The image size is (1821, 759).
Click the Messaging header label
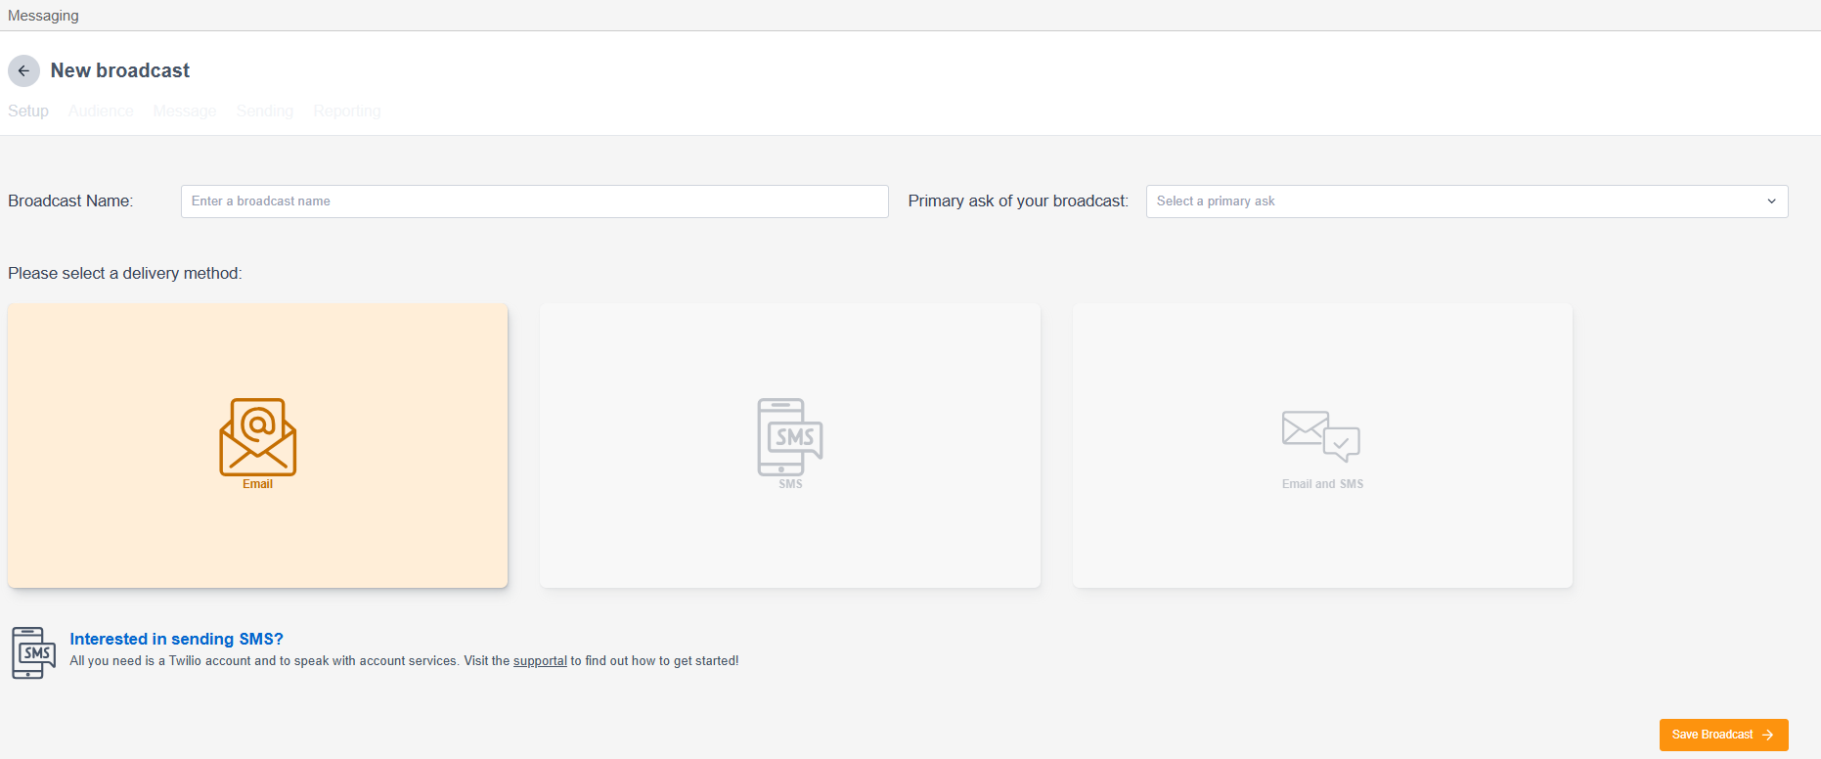pos(43,16)
